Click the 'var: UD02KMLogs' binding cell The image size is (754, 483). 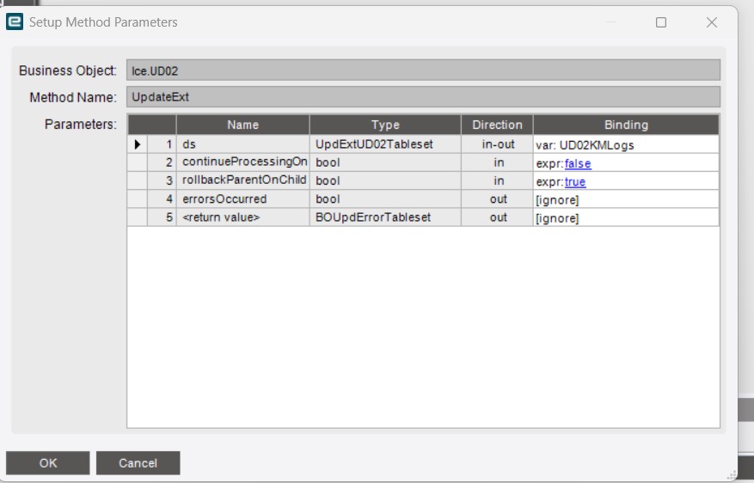[x=626, y=144]
